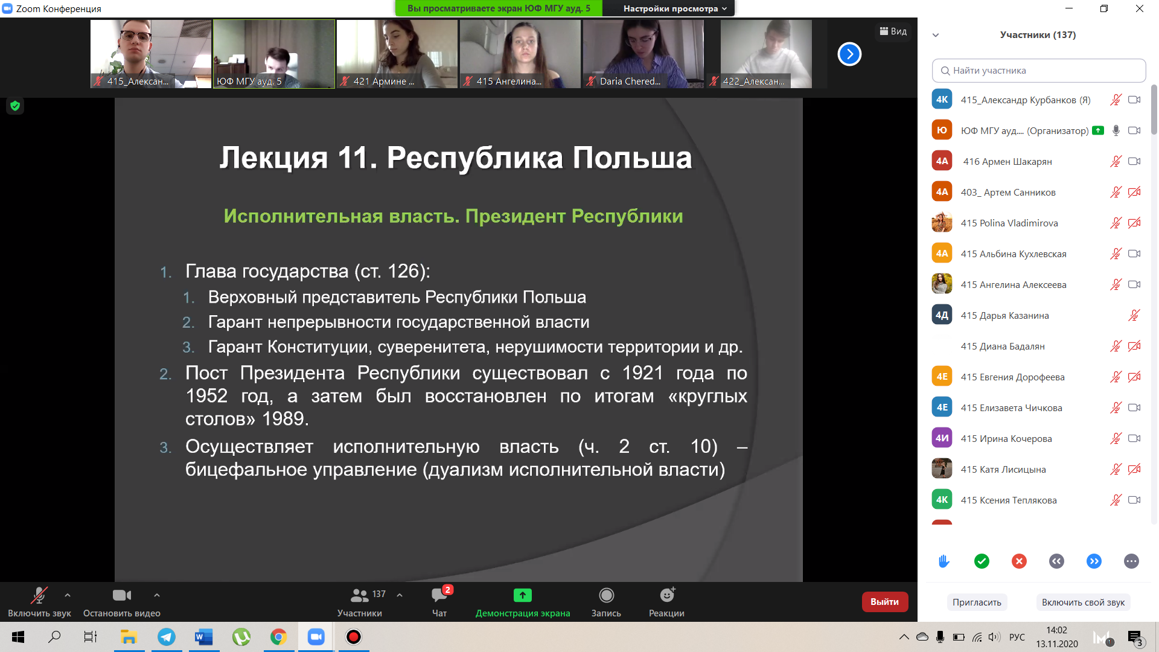Show next video thumbnails with blue arrow
This screenshot has height=652, width=1159.
click(849, 54)
